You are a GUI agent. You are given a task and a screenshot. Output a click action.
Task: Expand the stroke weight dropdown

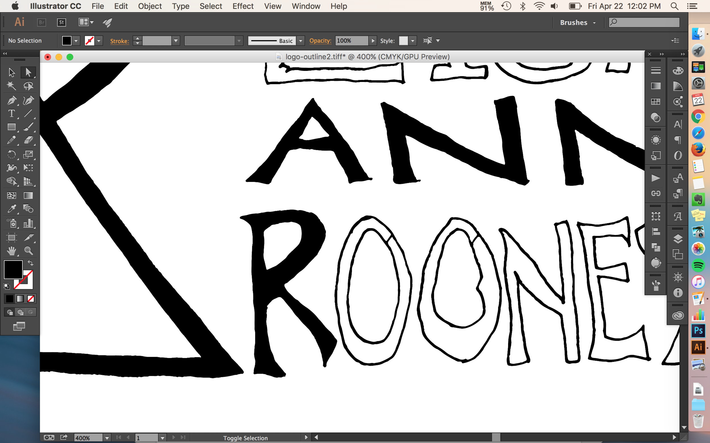click(x=176, y=41)
